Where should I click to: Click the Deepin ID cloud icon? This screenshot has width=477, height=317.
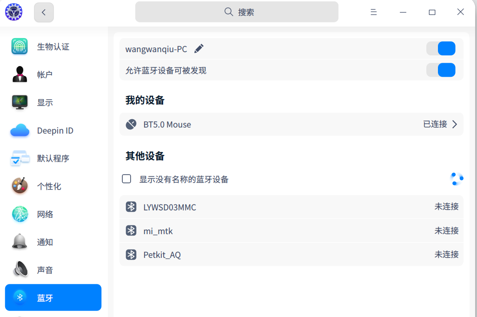pyautogui.click(x=20, y=131)
